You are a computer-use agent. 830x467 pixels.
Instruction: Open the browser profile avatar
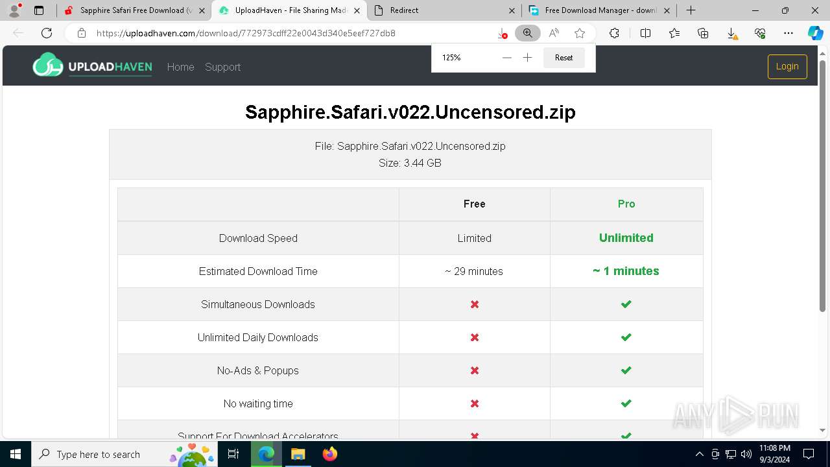coord(14,10)
